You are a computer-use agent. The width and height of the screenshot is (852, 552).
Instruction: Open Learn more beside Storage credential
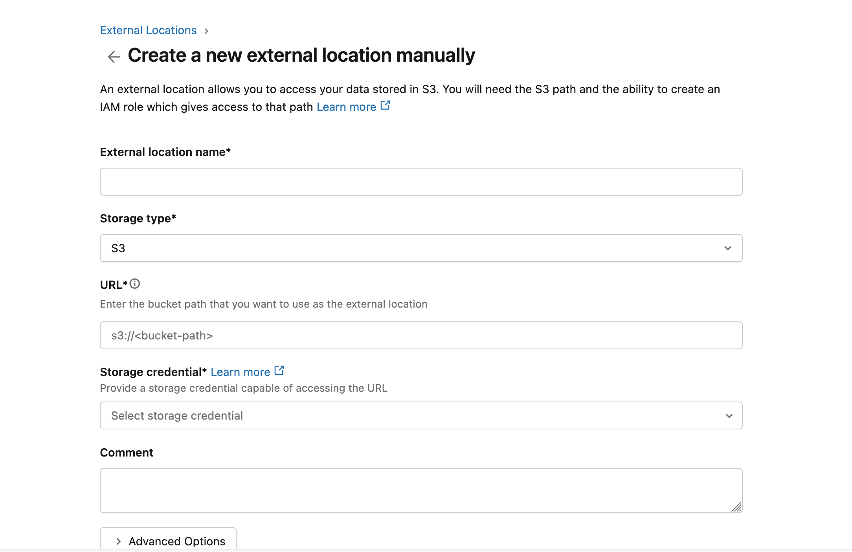pos(241,372)
